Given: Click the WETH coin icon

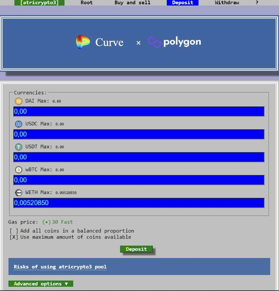Looking at the screenshot, I should pyautogui.click(x=19, y=192).
